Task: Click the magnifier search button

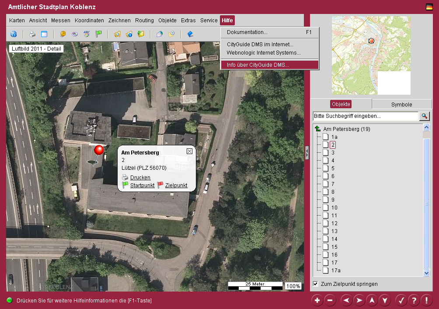Action: [425, 116]
